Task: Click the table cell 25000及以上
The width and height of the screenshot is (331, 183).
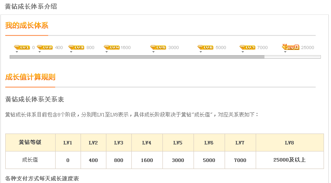Action: (x=290, y=160)
